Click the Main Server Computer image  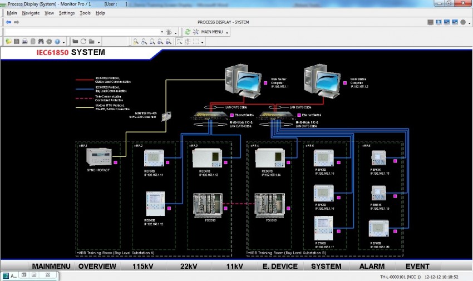[243, 81]
